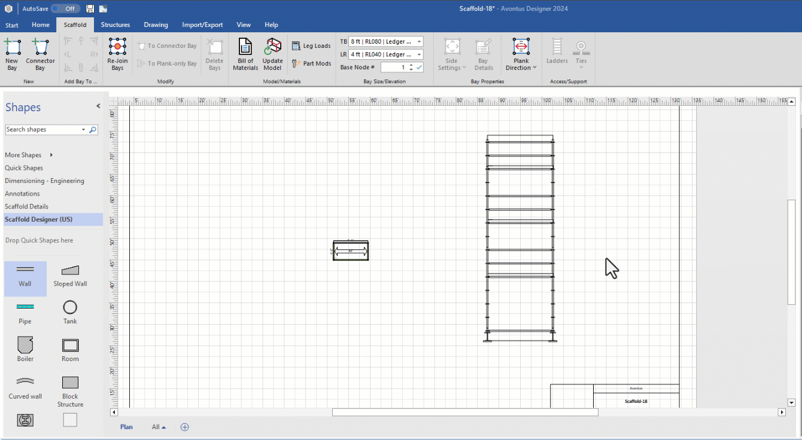Open the Bill of Materials
This screenshot has width=802, height=440.
coord(245,54)
